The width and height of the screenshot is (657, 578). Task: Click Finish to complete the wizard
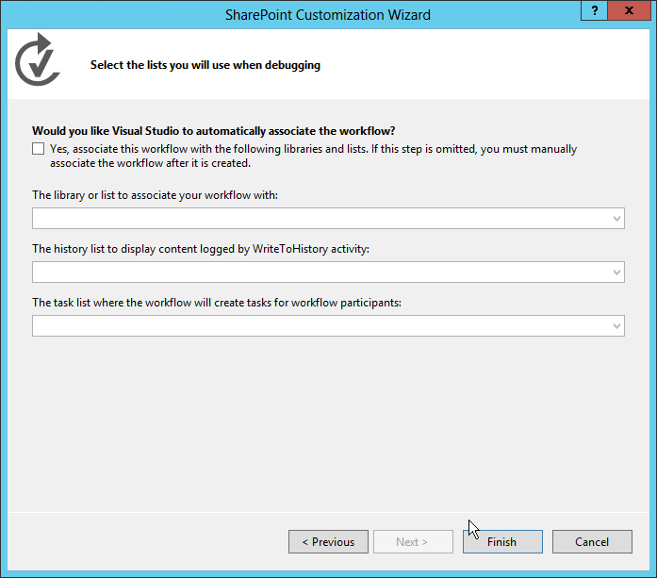pyautogui.click(x=502, y=541)
